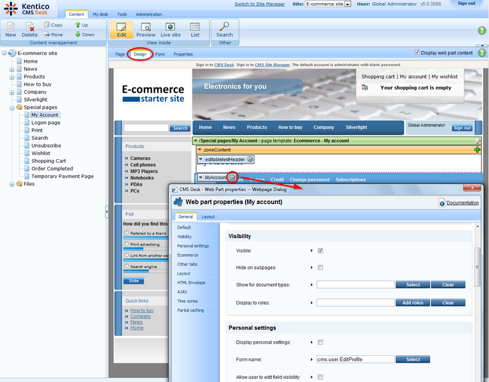
Task: Collapse the E-commerce site root node
Action: pyautogui.click(x=4, y=53)
